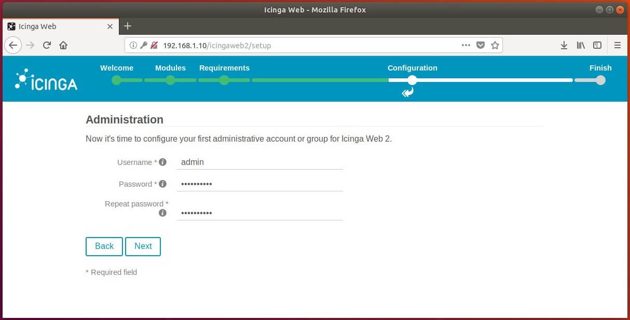Open a new browser tab

point(128,26)
